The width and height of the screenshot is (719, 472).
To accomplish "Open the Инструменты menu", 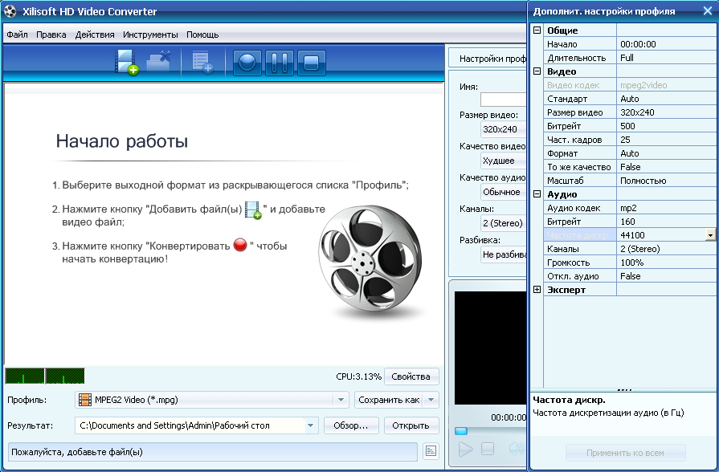I will pos(150,35).
